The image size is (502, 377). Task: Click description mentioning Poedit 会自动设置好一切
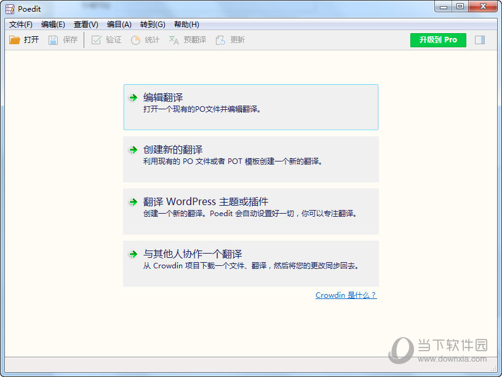tap(250, 214)
